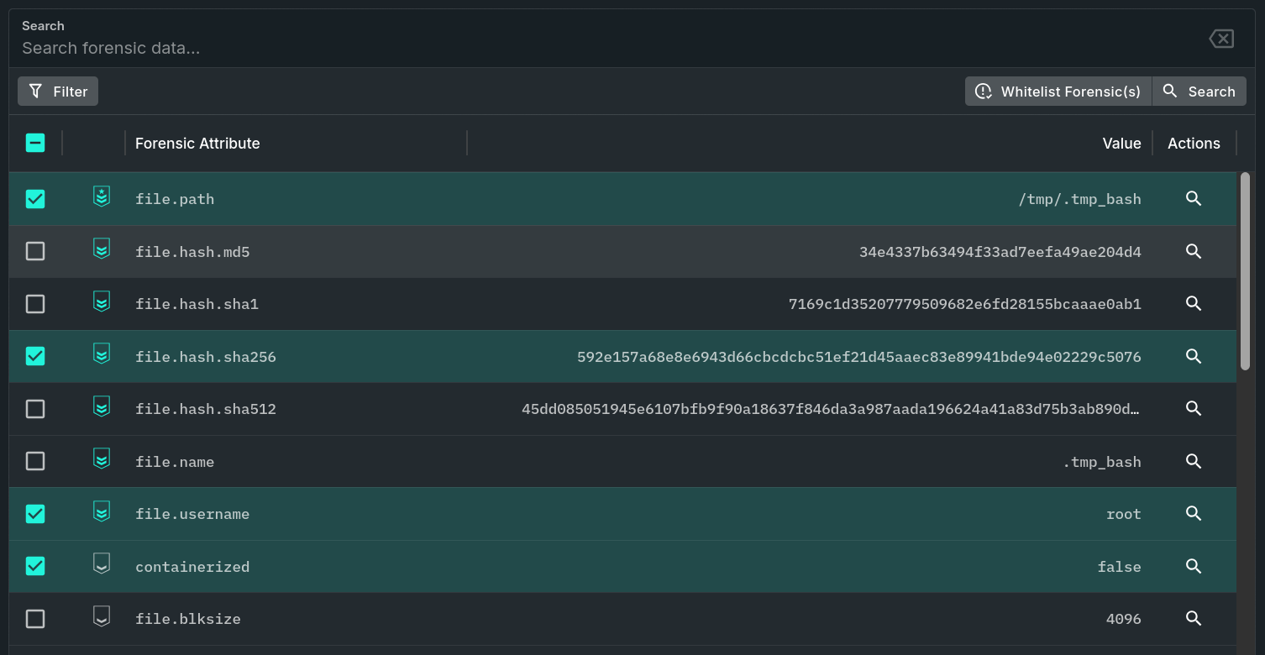Click the Filter button

coord(57,91)
